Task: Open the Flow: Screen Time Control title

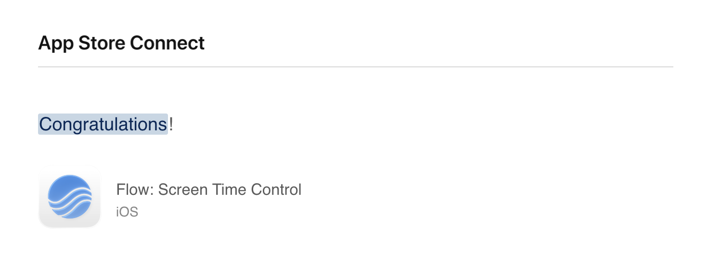Action: pyautogui.click(x=208, y=190)
